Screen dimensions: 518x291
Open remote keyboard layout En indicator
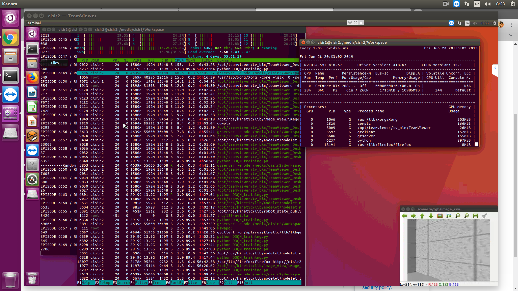click(x=467, y=23)
